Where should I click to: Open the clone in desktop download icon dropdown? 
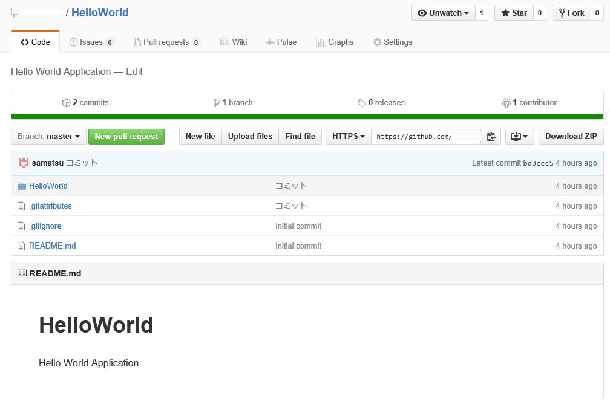tap(519, 137)
